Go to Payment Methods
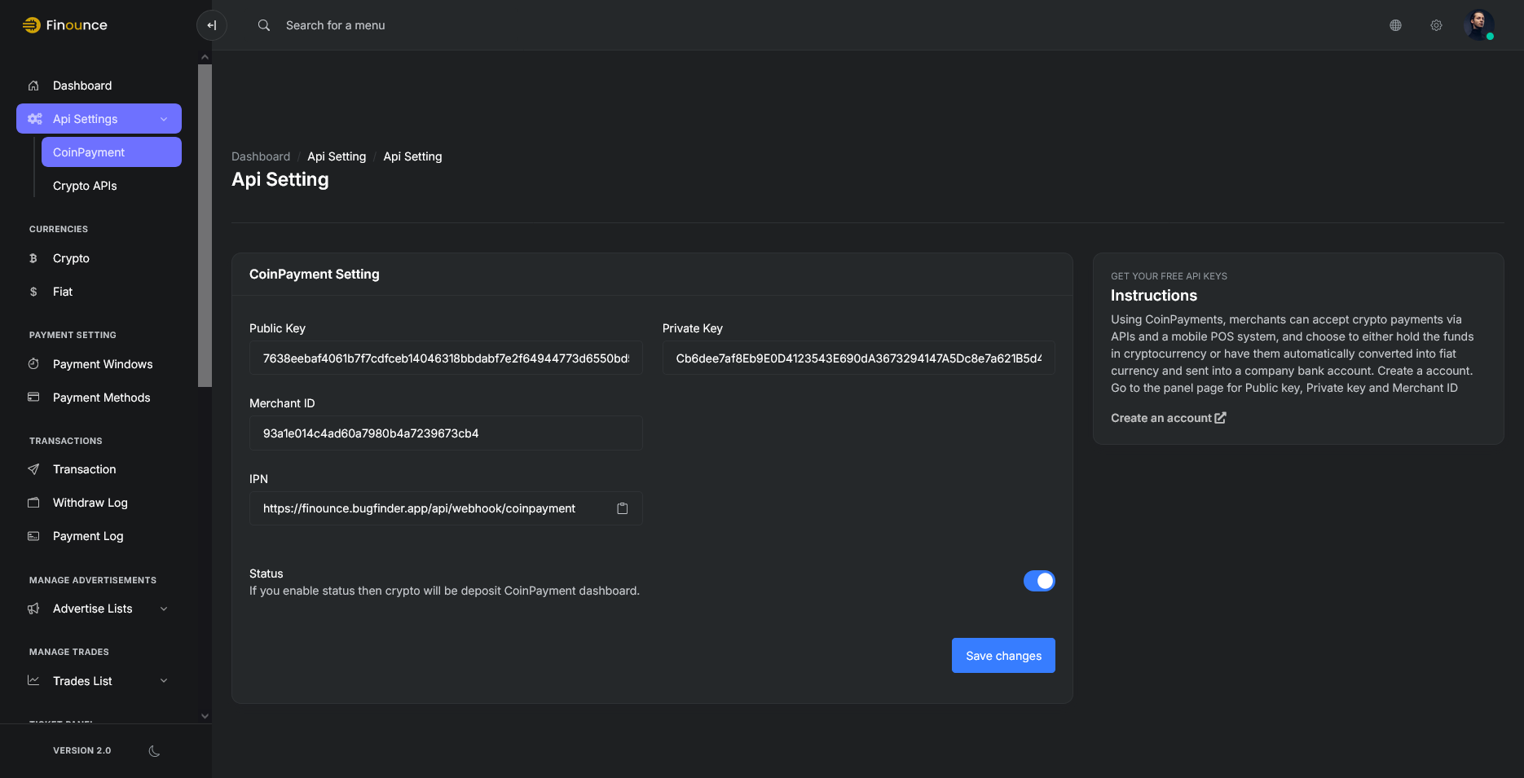Screen dimensions: 1524x778 coord(99,398)
